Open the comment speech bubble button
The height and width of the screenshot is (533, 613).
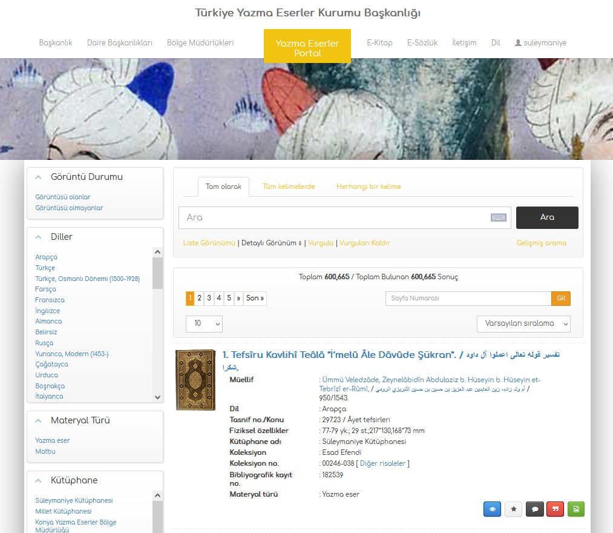point(535,509)
